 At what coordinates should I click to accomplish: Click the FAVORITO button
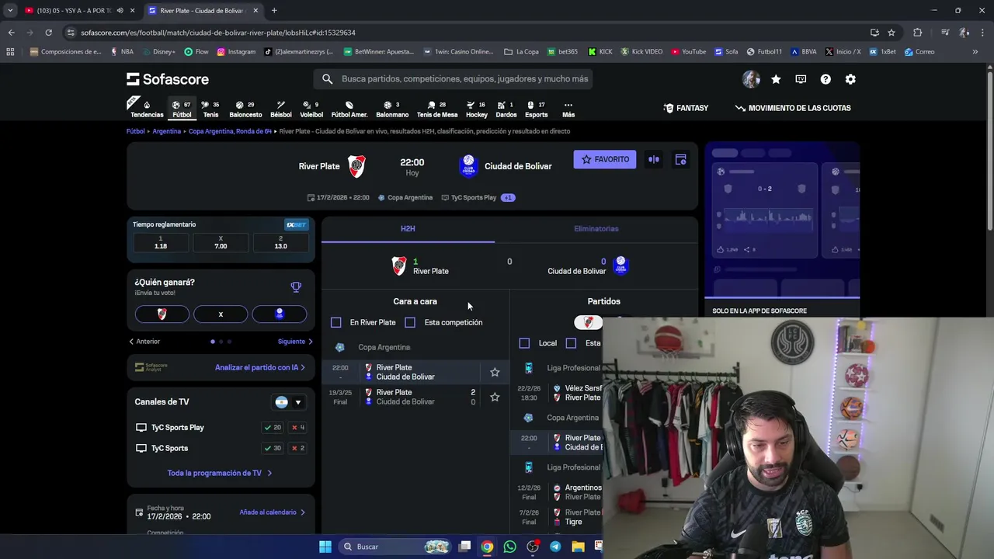click(x=605, y=159)
